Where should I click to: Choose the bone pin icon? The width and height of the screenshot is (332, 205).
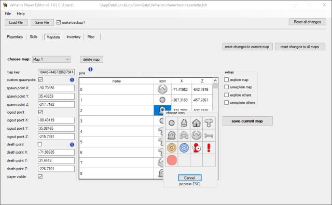pyautogui.click(x=209, y=135)
